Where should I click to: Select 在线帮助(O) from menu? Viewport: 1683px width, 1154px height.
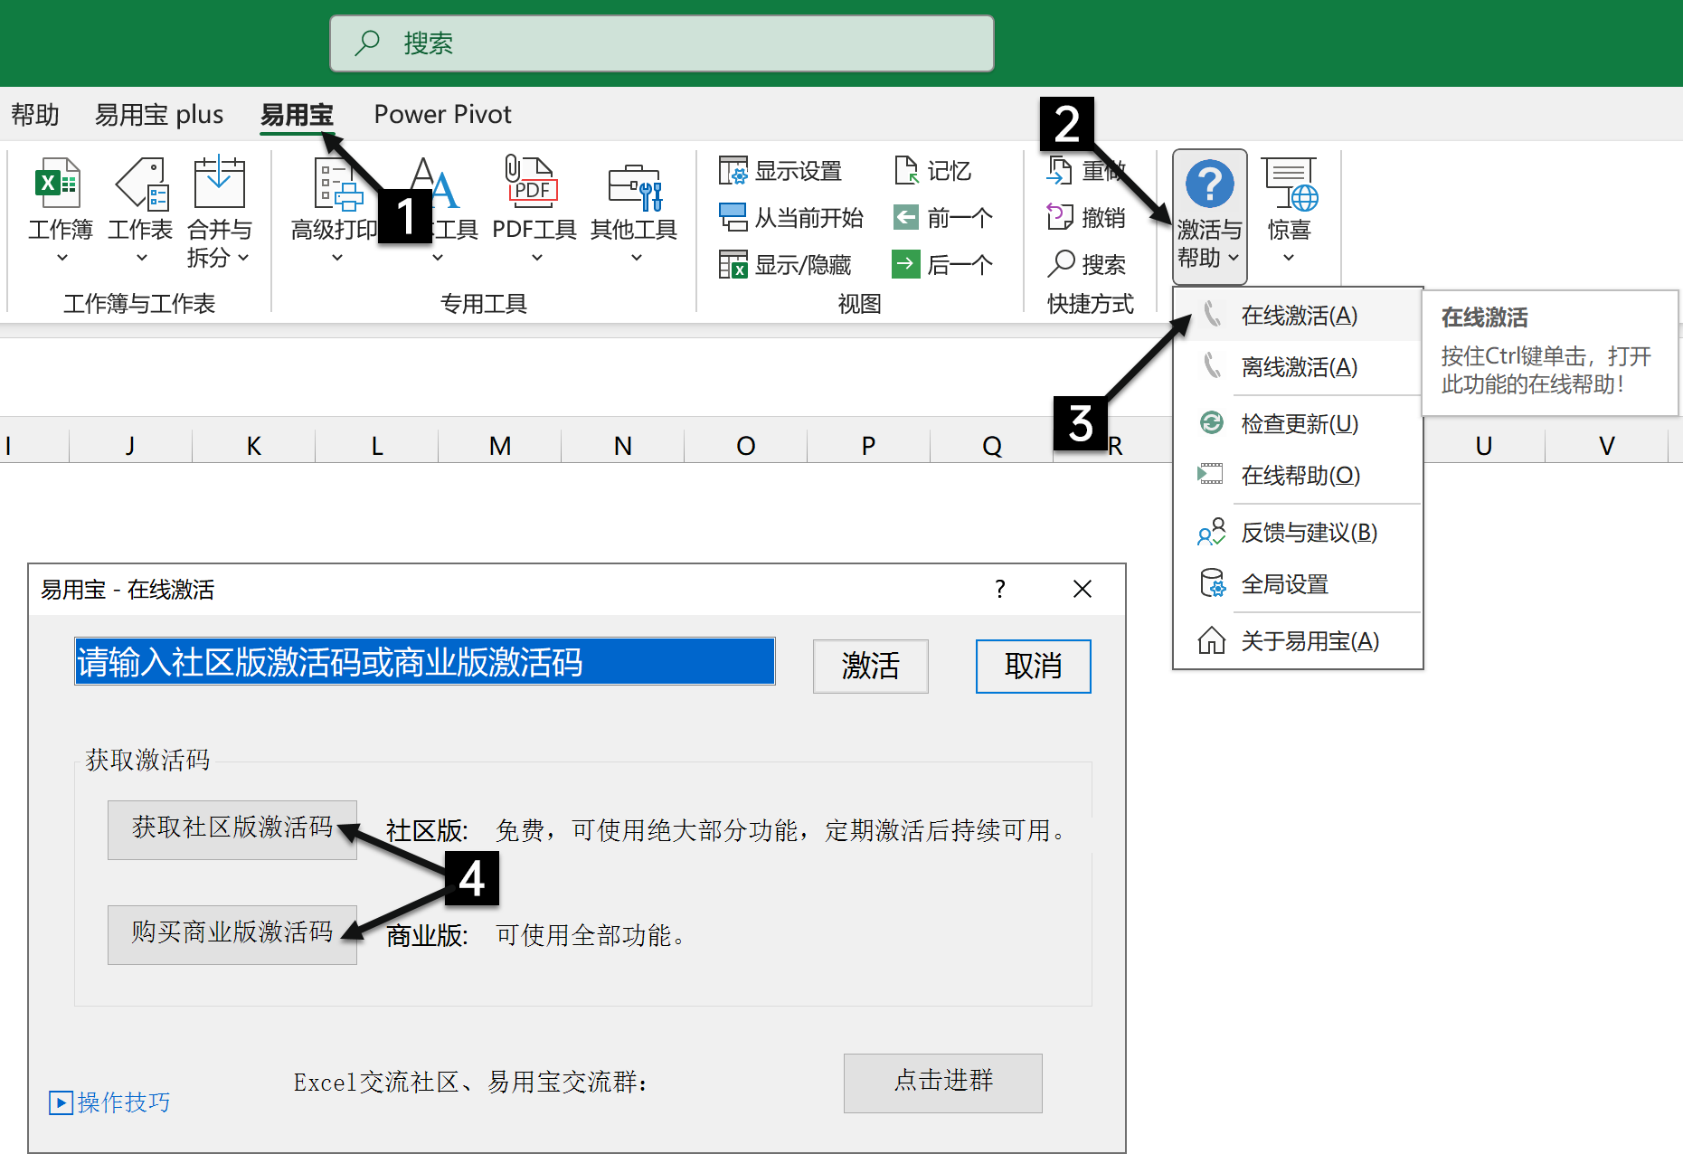(x=1298, y=475)
